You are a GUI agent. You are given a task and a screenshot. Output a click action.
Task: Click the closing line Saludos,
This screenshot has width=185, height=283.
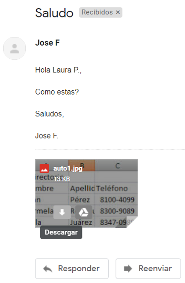(x=50, y=114)
